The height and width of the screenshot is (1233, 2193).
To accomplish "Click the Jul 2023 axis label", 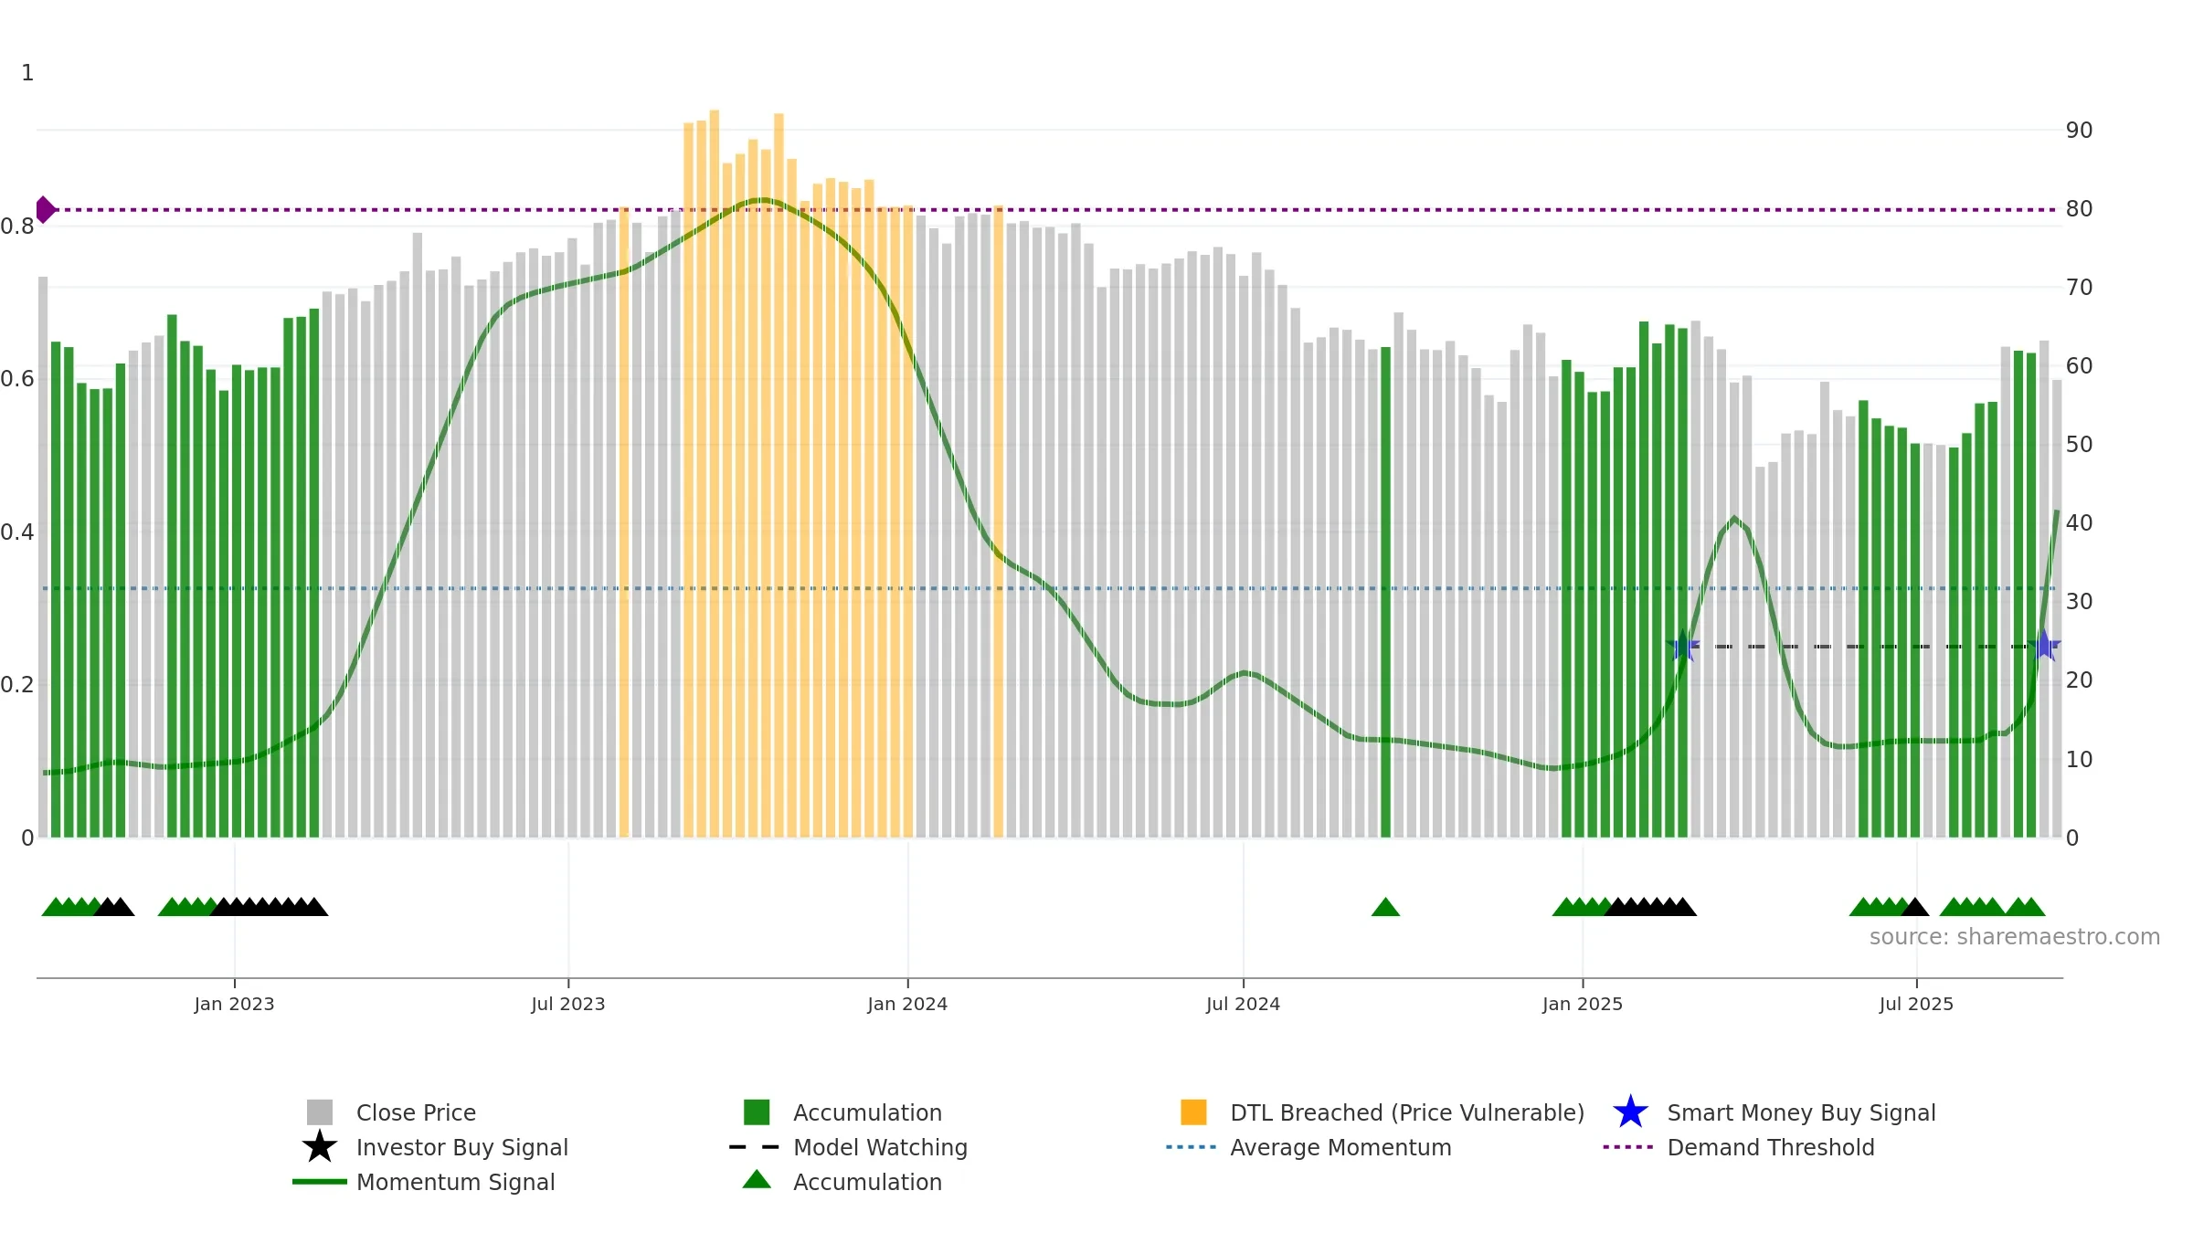I will 568,1005.
